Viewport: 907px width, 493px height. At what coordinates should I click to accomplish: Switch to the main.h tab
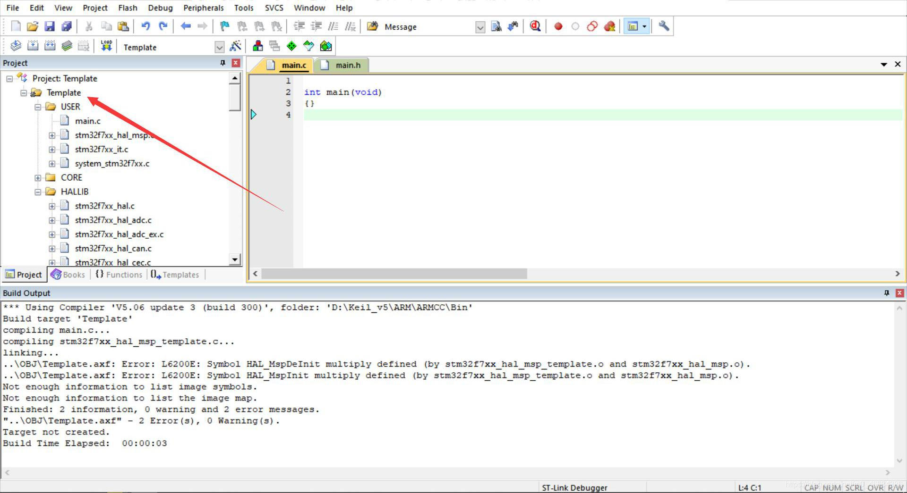346,65
